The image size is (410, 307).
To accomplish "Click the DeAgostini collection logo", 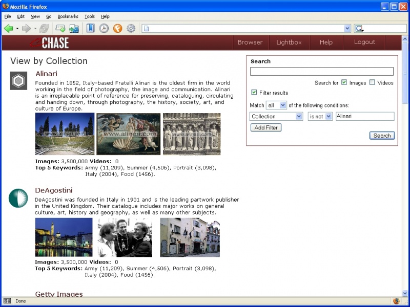I will tap(18, 197).
